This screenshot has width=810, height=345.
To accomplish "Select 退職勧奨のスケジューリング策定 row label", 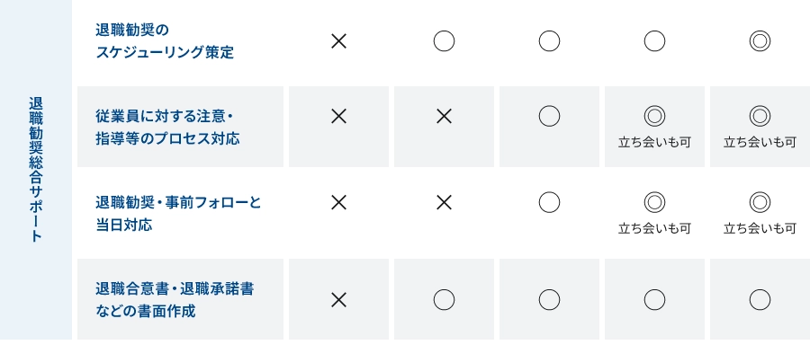I will point(165,41).
